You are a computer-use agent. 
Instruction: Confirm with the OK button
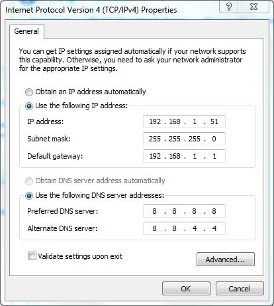pos(186,289)
